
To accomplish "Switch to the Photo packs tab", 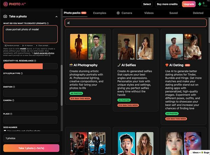I will (75, 13).
